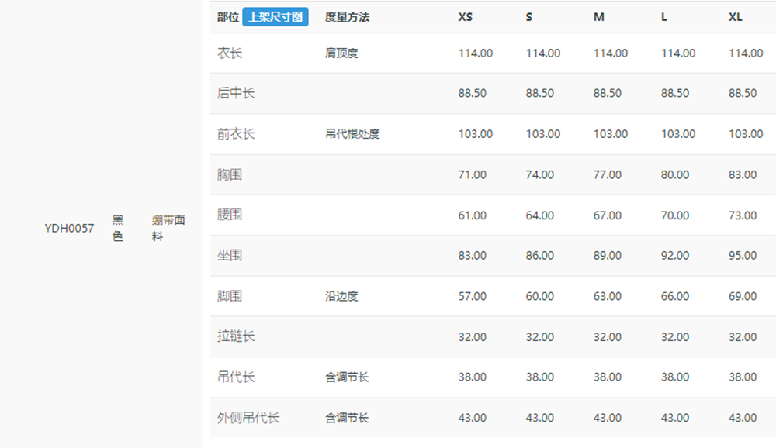
Task: Select the 沿边度 measurement method cell
Action: pyautogui.click(x=341, y=296)
